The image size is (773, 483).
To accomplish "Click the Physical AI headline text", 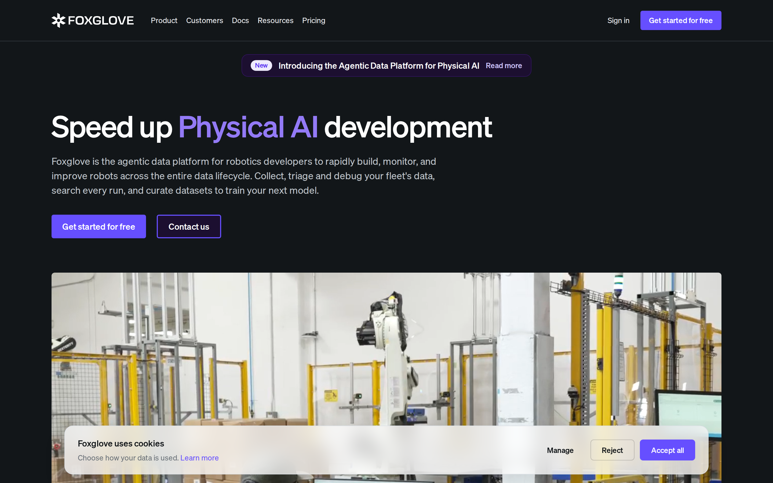I will point(248,127).
